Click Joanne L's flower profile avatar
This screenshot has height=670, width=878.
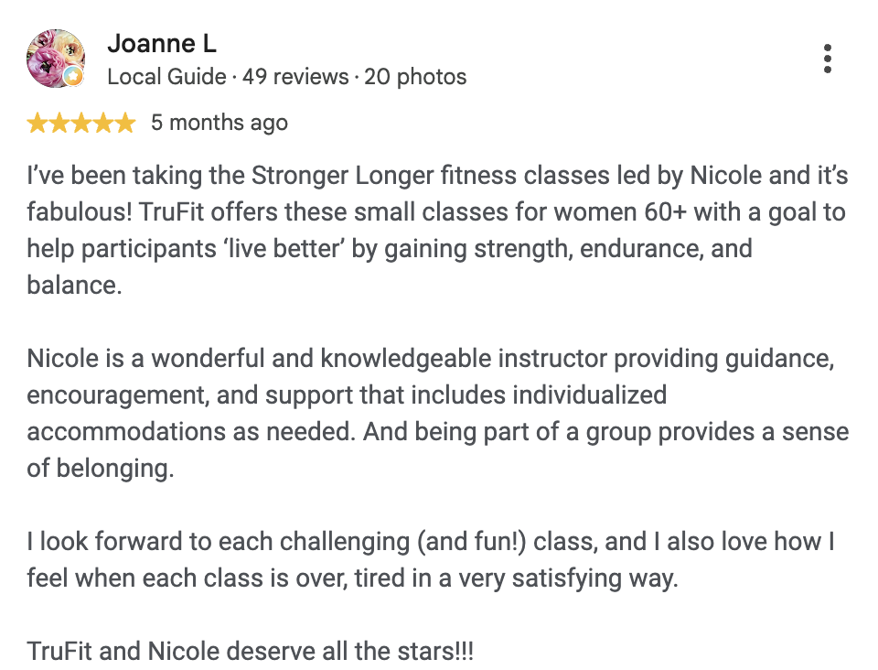56,59
